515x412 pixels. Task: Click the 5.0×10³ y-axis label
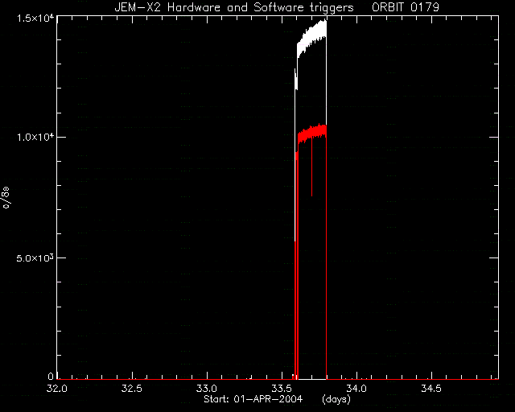[x=35, y=257]
